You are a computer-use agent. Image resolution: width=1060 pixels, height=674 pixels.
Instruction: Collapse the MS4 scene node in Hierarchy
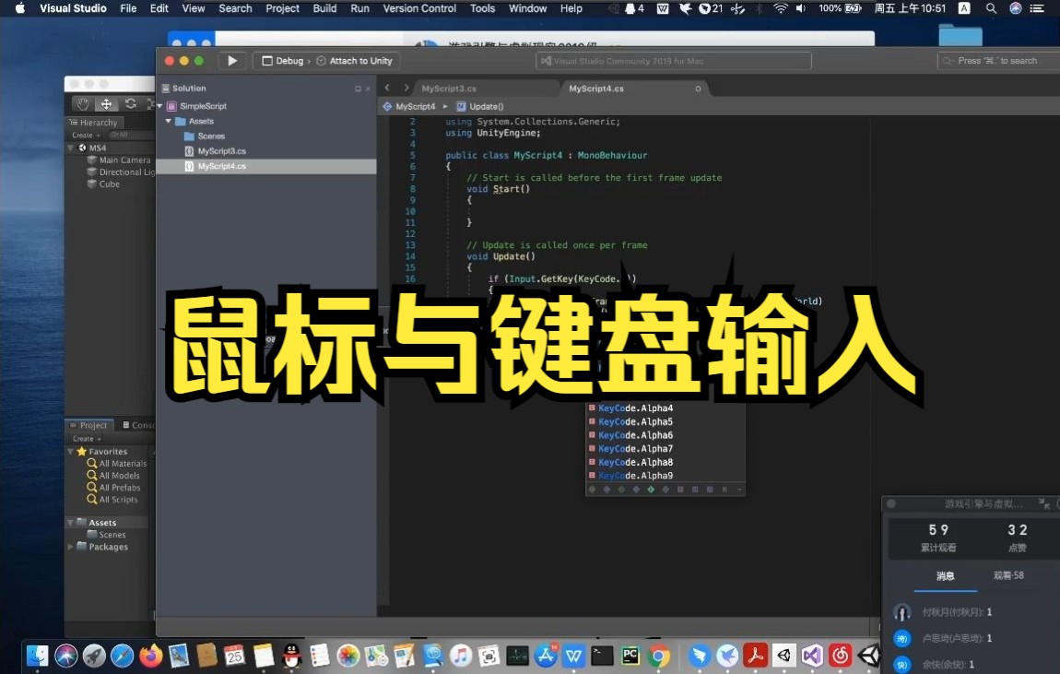click(x=69, y=147)
